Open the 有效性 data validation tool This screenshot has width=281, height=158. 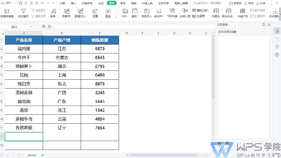159,13
